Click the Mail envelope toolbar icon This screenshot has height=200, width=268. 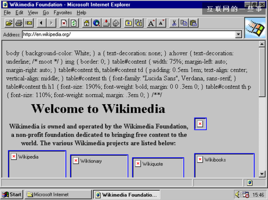[x=29, y=23]
